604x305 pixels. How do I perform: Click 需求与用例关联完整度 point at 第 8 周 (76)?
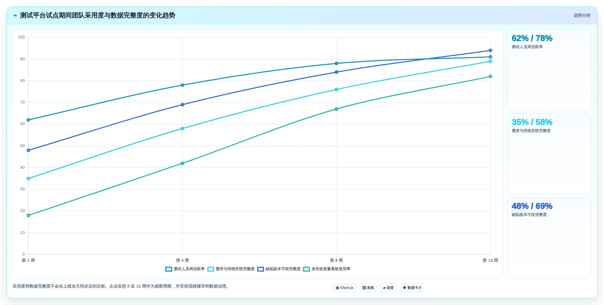(336, 90)
